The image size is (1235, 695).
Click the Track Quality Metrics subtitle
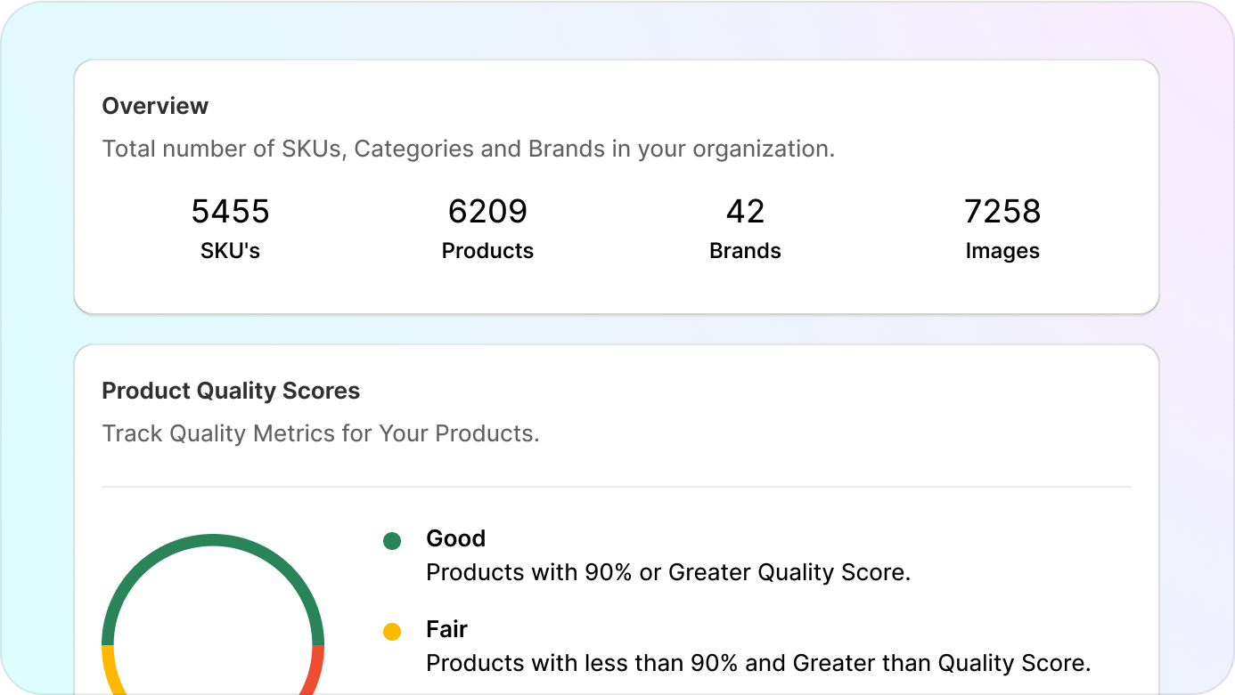pyautogui.click(x=321, y=433)
